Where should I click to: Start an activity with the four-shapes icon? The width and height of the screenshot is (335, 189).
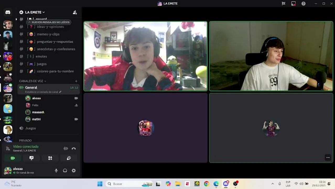(50, 158)
